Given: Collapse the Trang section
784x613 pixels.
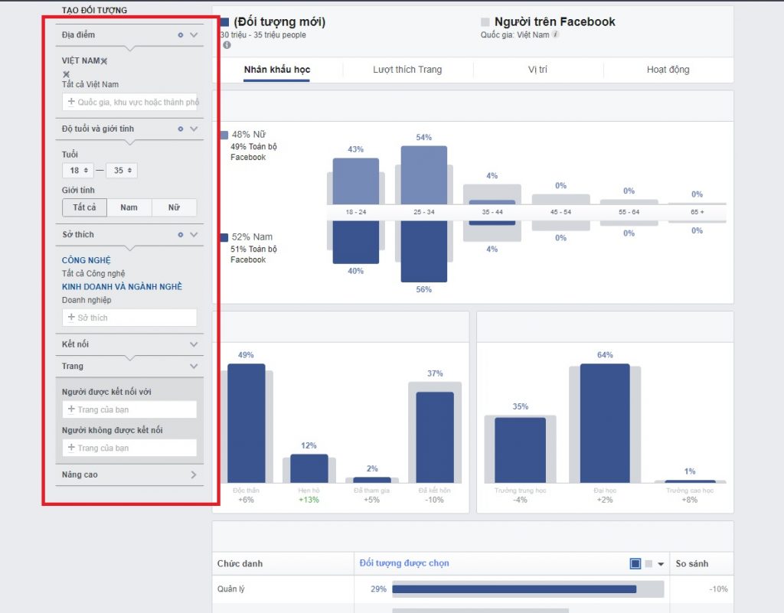Looking at the screenshot, I should [194, 367].
